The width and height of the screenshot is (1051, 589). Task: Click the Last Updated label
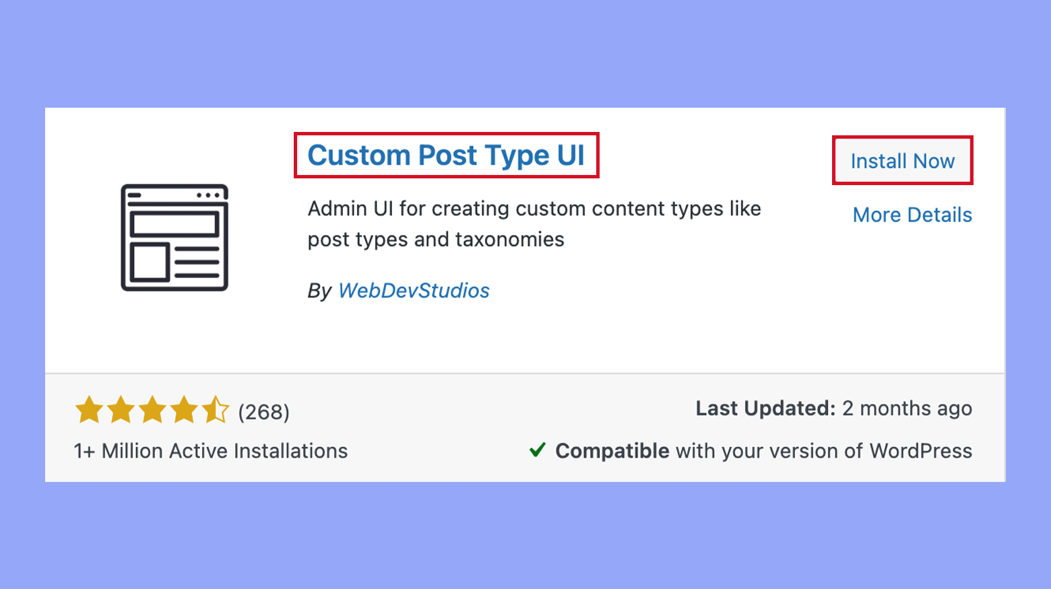coord(764,408)
